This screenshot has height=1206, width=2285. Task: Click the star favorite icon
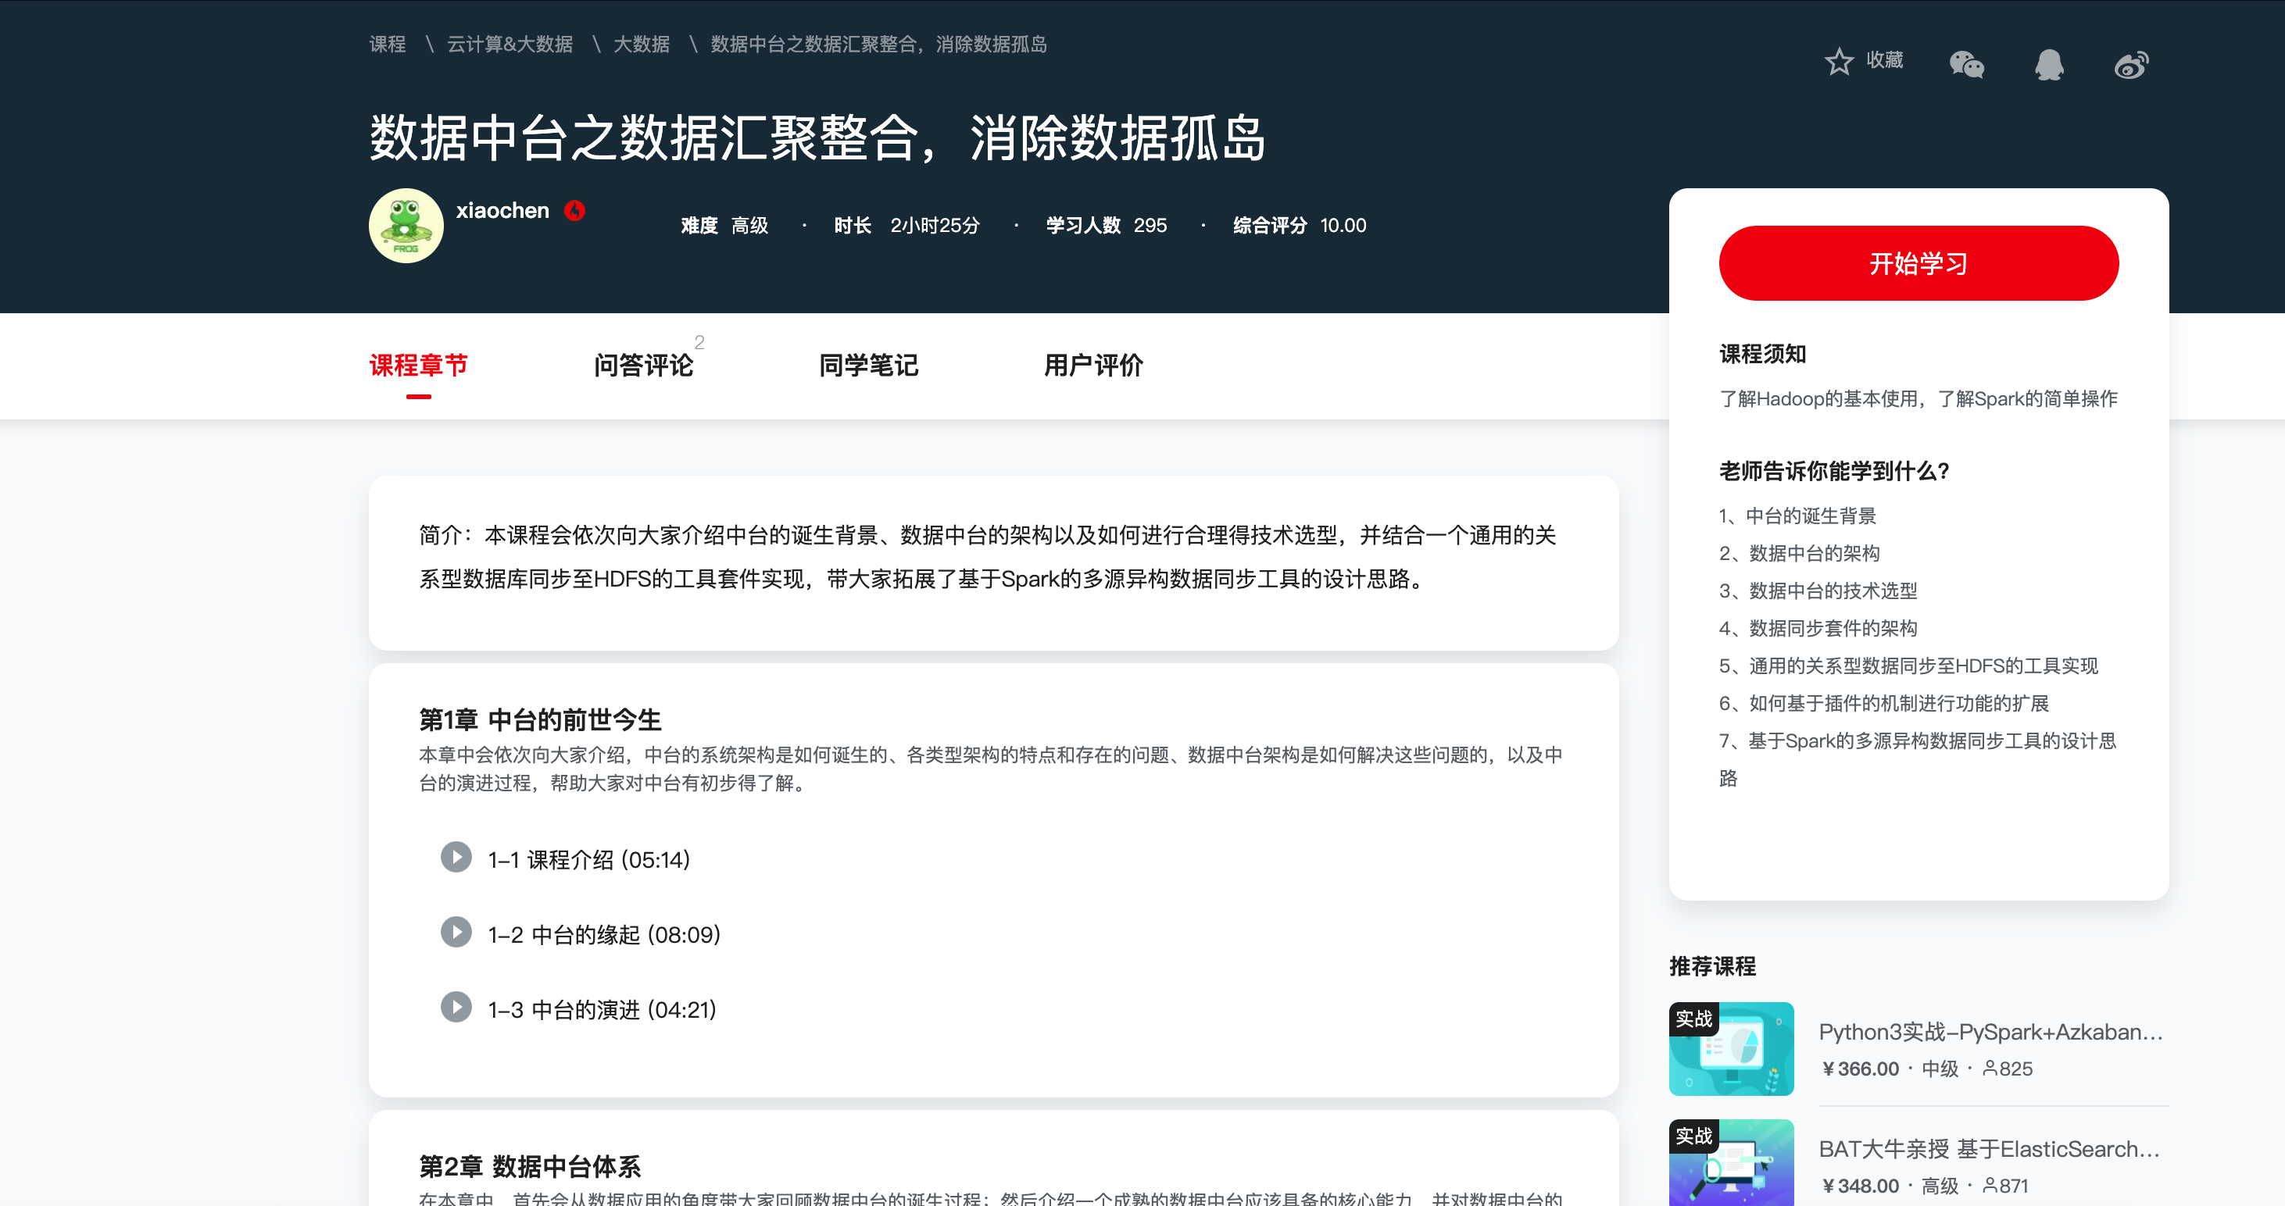[x=1839, y=61]
